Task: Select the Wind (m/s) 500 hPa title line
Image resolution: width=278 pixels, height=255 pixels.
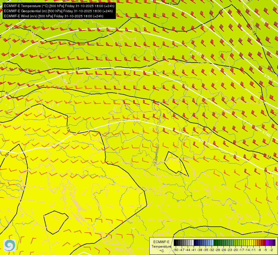Action: pyautogui.click(x=54, y=16)
